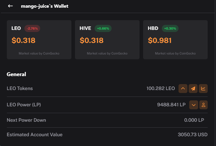Open the LEO Power delegate person icon
This screenshot has height=146, width=216.
pyautogui.click(x=203, y=105)
